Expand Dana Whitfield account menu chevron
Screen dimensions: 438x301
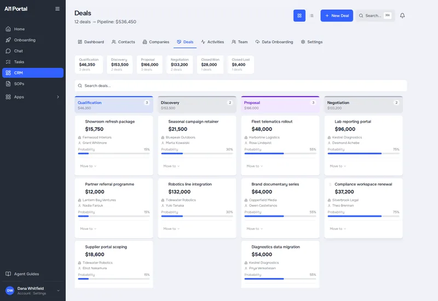58,291
